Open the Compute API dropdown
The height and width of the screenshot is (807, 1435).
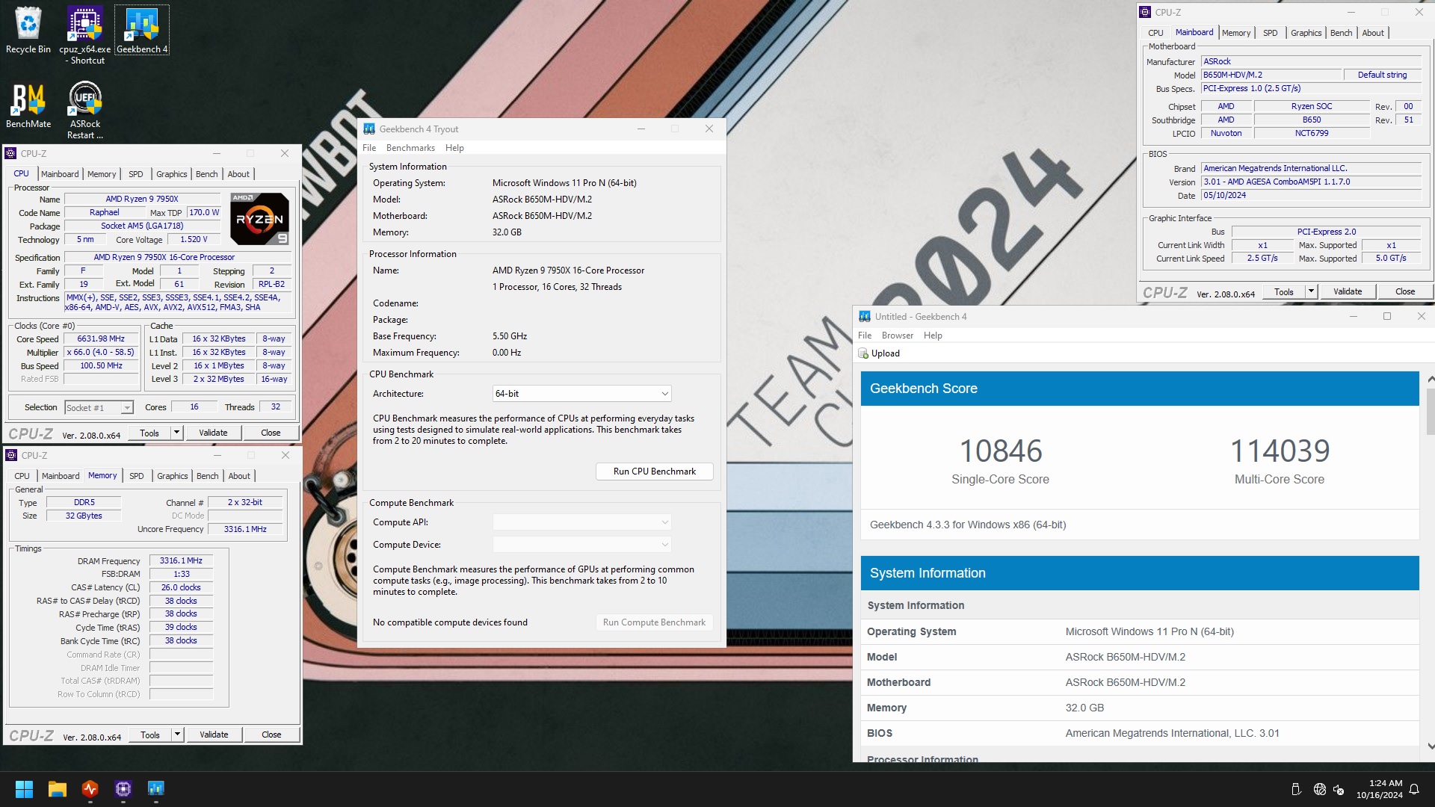click(x=581, y=522)
